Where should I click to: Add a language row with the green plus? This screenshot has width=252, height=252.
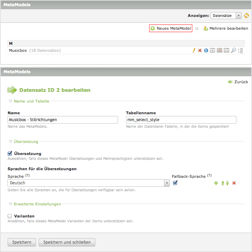point(216,183)
